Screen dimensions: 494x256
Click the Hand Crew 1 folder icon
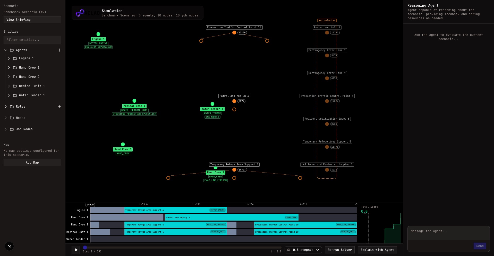point(15,68)
